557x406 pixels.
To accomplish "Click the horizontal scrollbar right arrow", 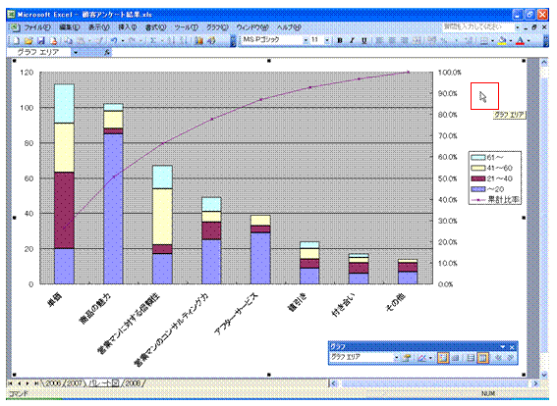I will [x=535, y=383].
